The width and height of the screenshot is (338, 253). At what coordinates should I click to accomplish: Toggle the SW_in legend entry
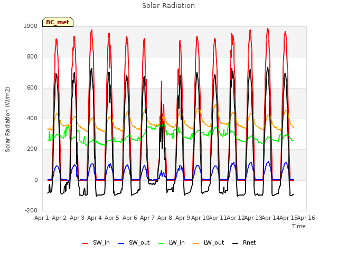(x=96, y=242)
